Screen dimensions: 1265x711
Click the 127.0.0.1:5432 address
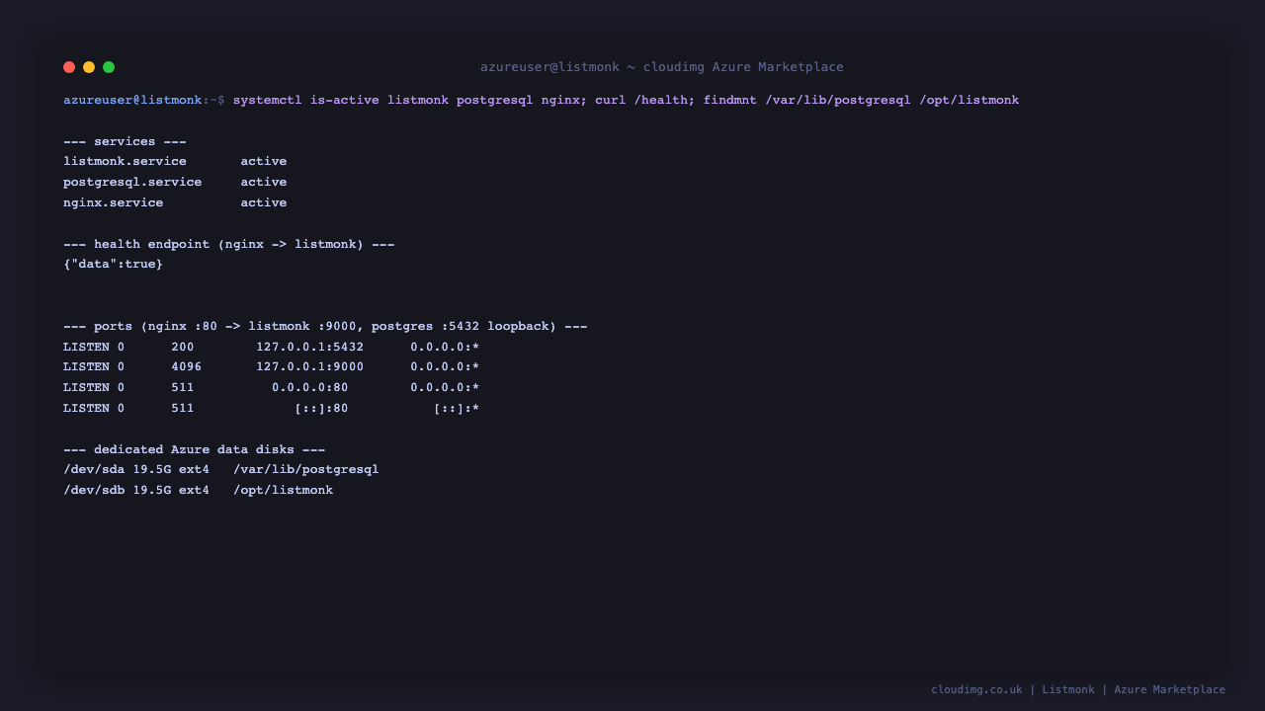coord(310,348)
